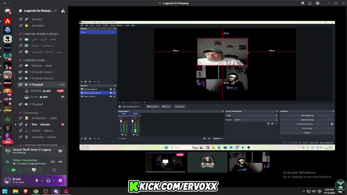Click the LIVE stream thumbnail tile

point(166,162)
